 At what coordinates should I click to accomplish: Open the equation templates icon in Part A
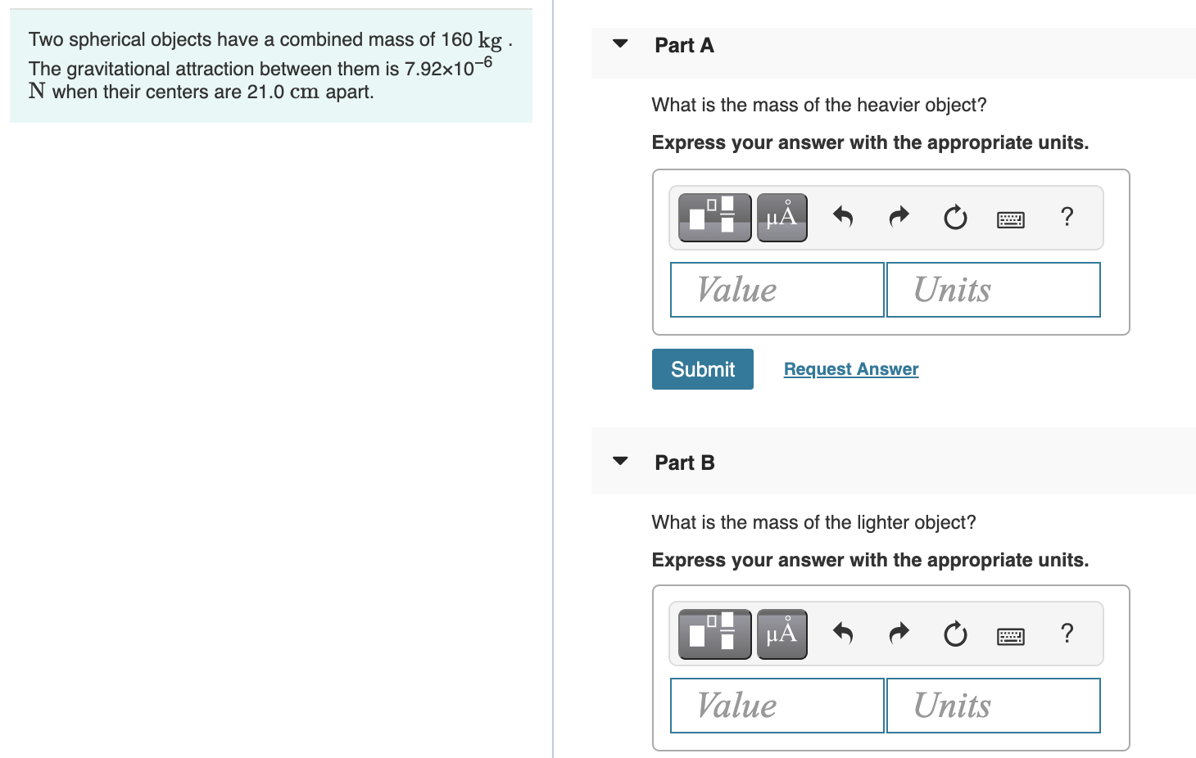714,217
